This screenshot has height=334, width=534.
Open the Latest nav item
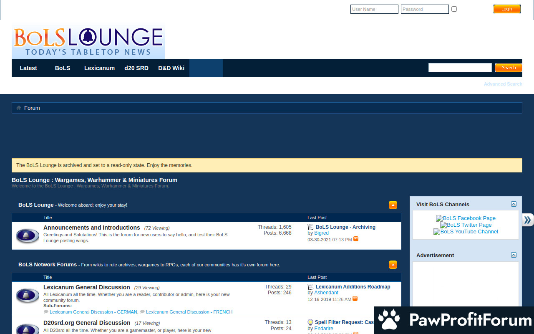point(28,68)
